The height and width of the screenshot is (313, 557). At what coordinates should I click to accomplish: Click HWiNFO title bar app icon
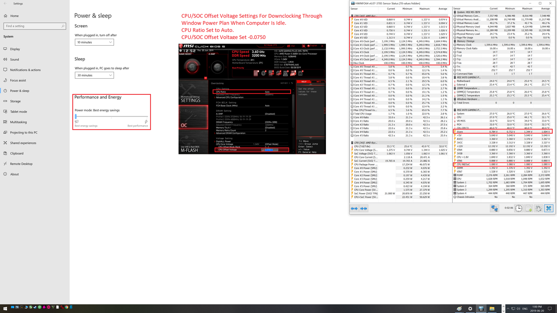pos(352,3)
